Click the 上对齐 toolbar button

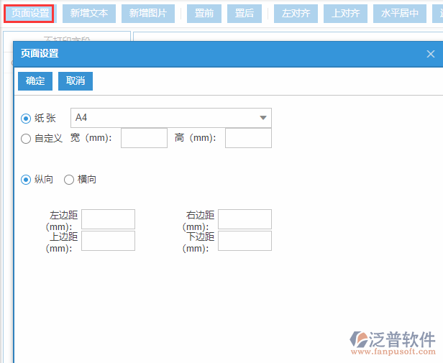click(345, 13)
